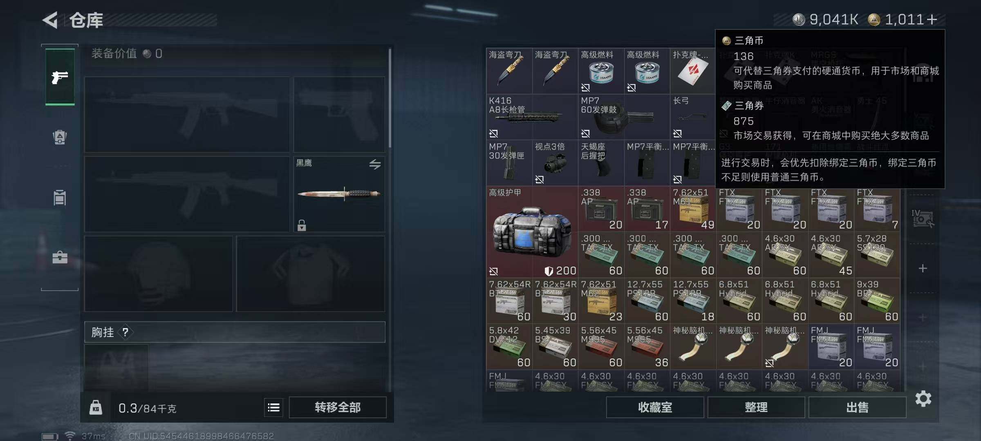Click 转移全部 button
Image resolution: width=981 pixels, height=441 pixels.
[338, 408]
